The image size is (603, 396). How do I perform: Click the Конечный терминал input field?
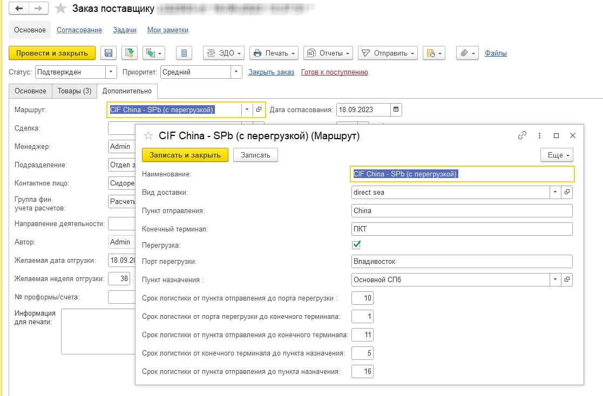[462, 229]
